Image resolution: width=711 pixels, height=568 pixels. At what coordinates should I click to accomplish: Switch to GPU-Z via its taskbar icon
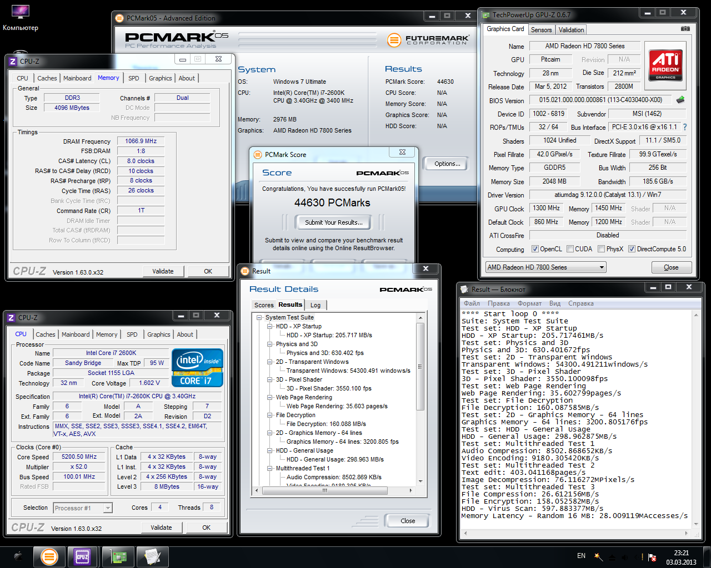point(117,557)
